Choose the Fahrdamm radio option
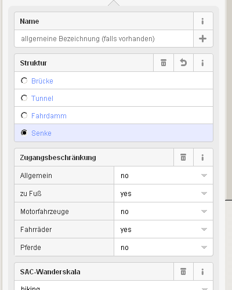Image resolution: width=232 pixels, height=290 pixels. [24, 115]
